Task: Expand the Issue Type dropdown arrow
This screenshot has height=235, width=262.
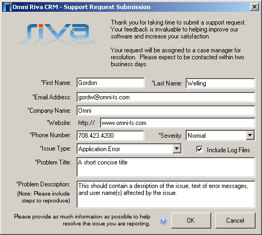Action: click(x=177, y=148)
